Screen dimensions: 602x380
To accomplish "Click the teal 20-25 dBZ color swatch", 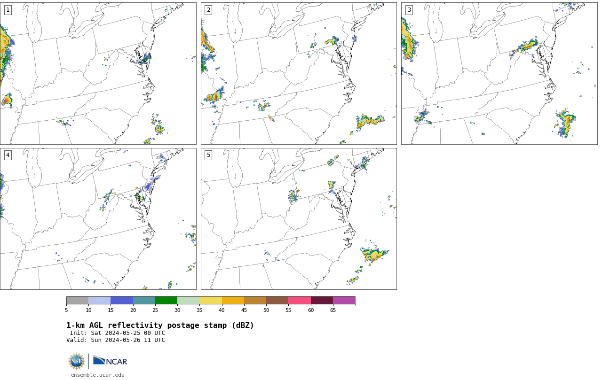I will tap(144, 301).
